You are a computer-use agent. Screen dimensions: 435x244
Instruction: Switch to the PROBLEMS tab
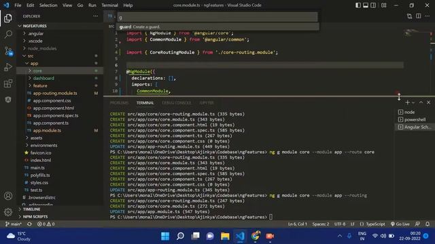pos(120,102)
